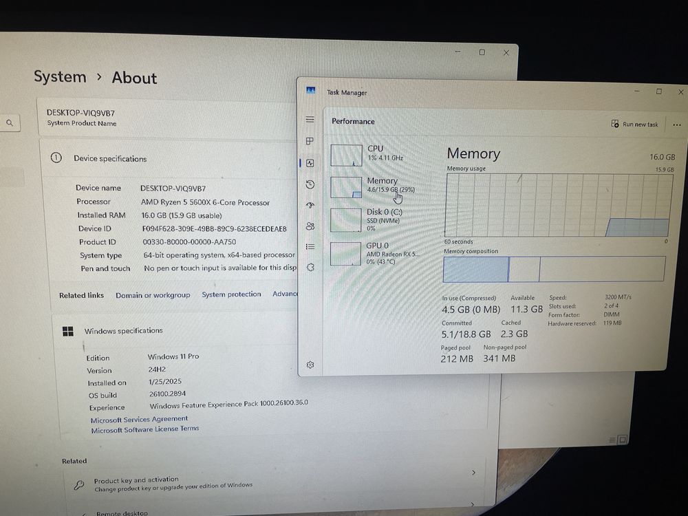Click list view icon in background window
688x516 pixels.
point(612,440)
